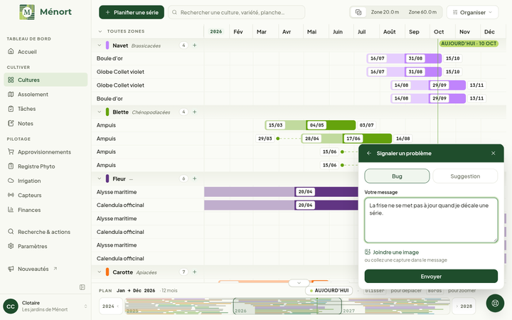This screenshot has width=512, height=320.
Task: Expand the timeline with the bottom chevron
Action: (299, 283)
